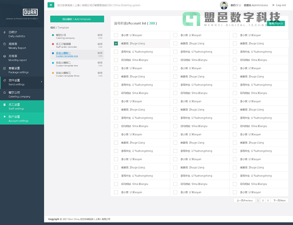The image size is (293, 225).
Task: Click the Package settings edit icon
Action: pyautogui.click(x=4, y=68)
